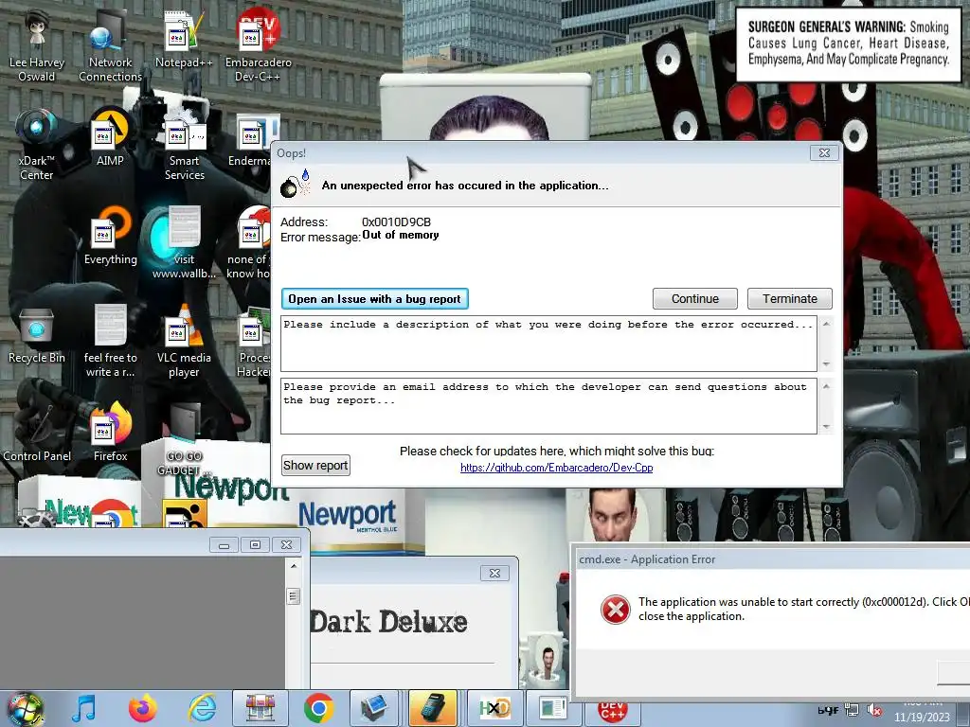Click the date 11/19/2023 in the taskbar
The height and width of the screenshot is (727, 970).
tap(921, 718)
